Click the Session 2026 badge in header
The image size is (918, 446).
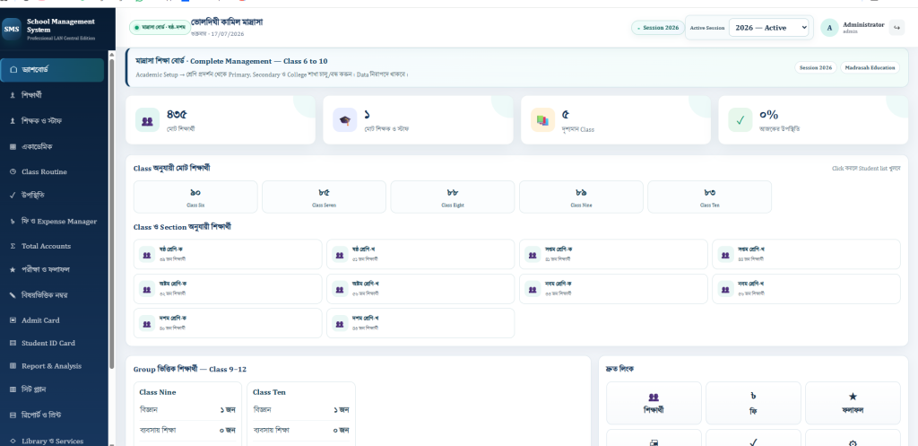(x=658, y=28)
